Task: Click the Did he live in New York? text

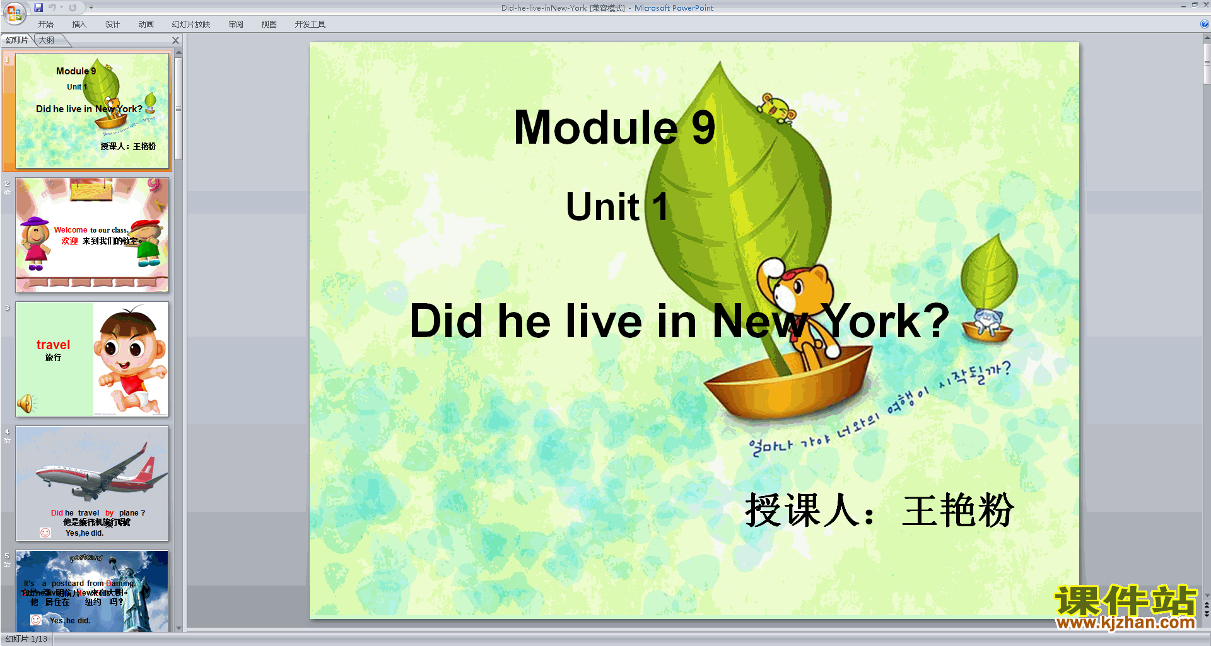Action: pyautogui.click(x=679, y=321)
